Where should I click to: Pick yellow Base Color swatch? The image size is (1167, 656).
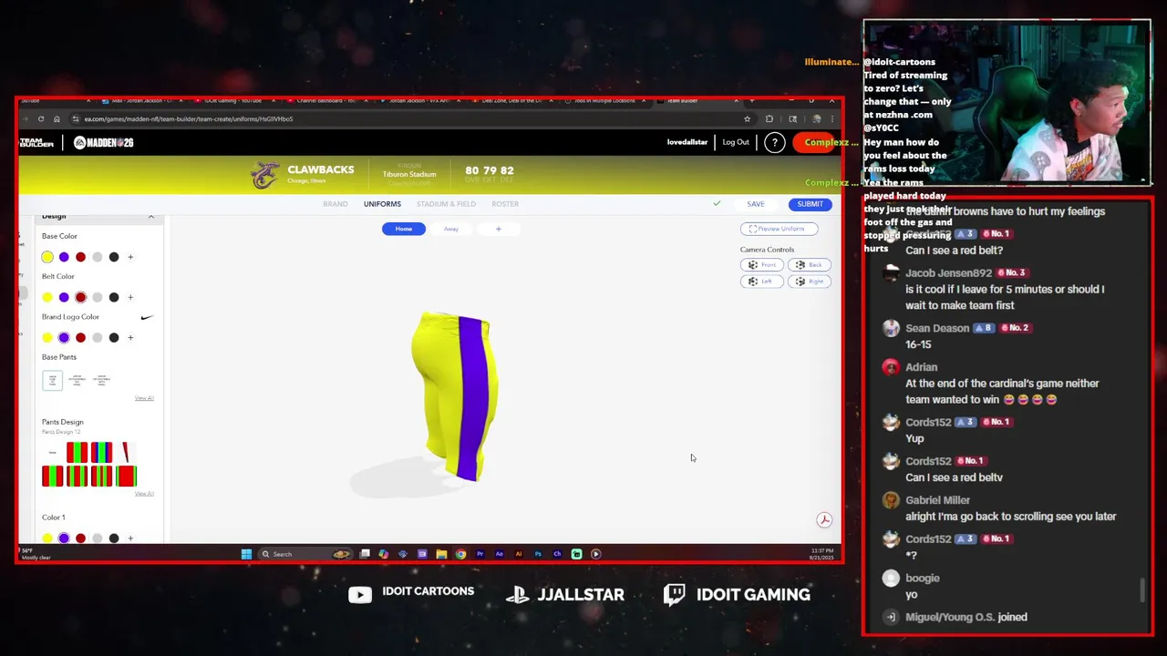(47, 257)
